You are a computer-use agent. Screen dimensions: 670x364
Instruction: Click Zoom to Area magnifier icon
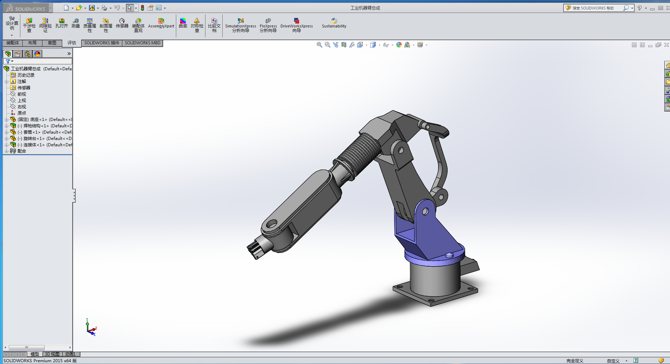(327, 45)
